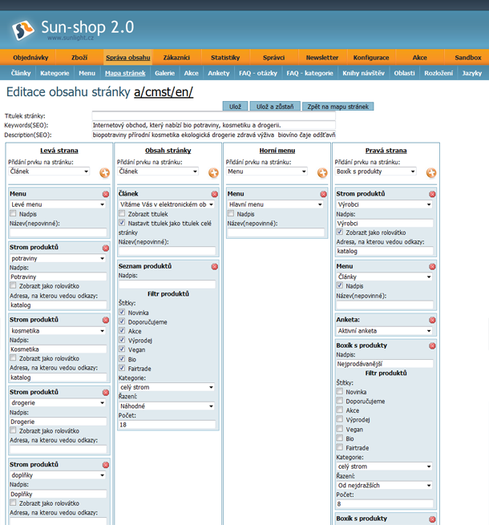Add element to Pravá strana column

pyautogui.click(x=431, y=173)
